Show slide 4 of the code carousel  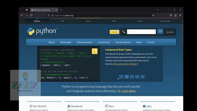click(137, 77)
